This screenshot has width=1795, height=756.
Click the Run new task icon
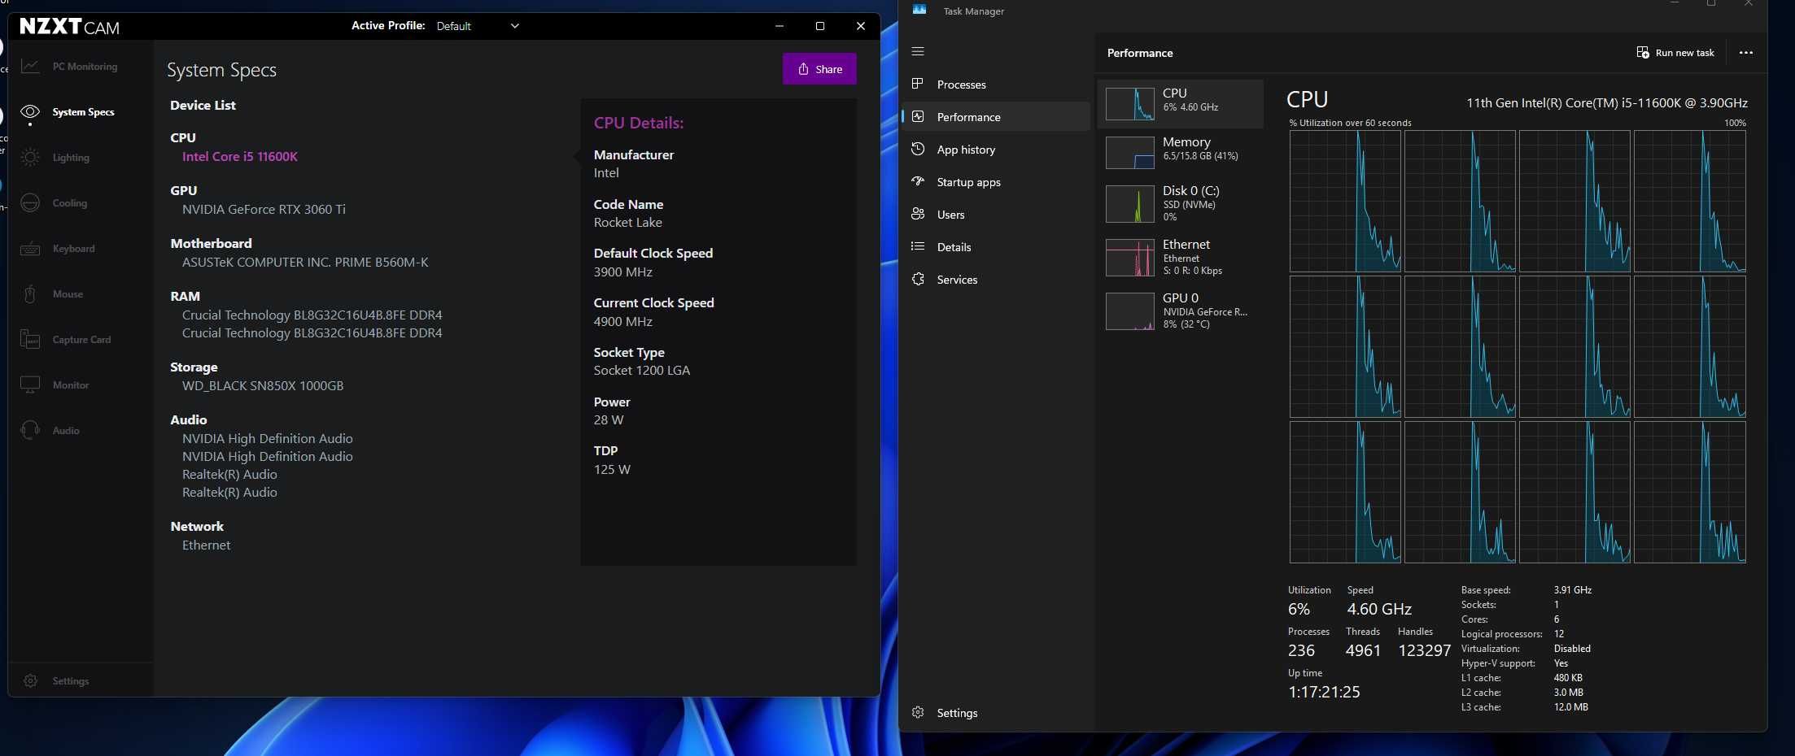point(1643,52)
